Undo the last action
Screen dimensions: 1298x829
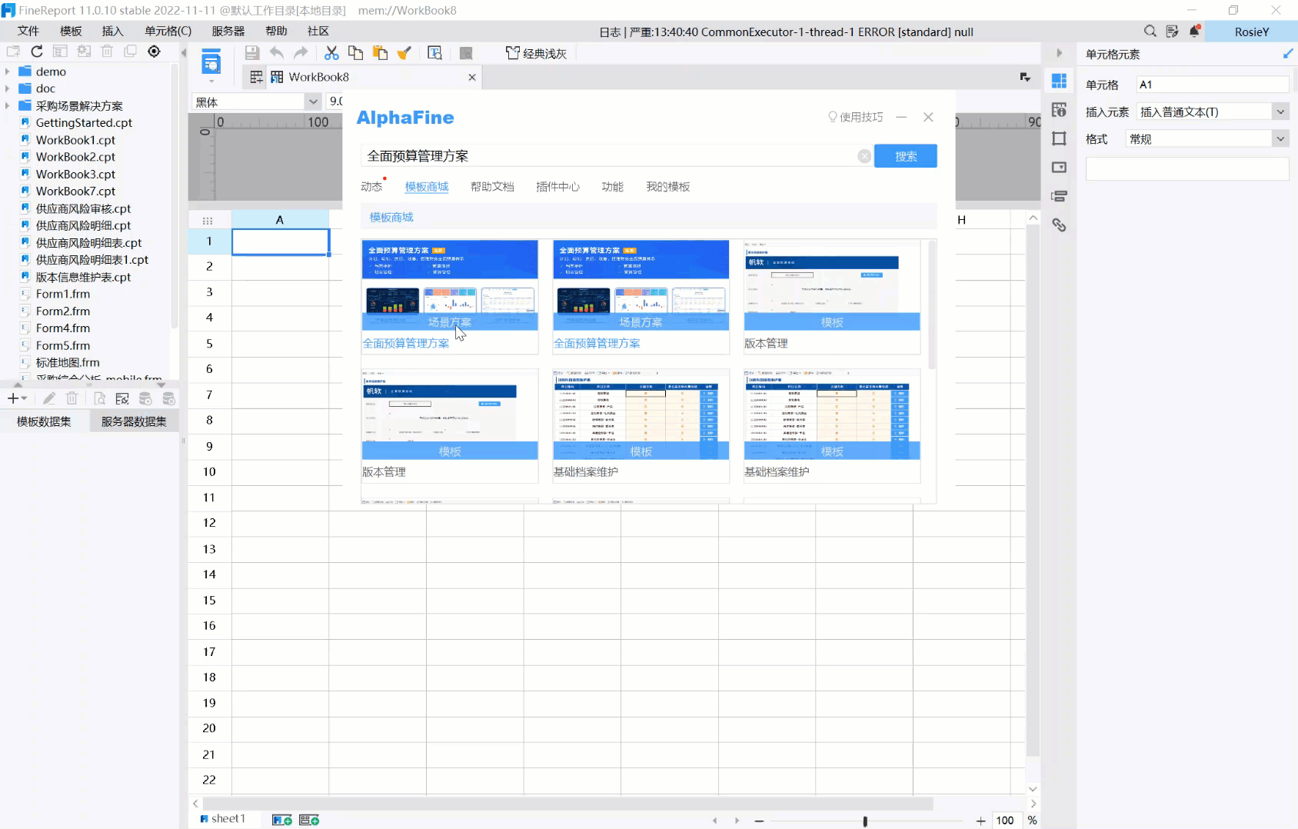[x=276, y=53]
